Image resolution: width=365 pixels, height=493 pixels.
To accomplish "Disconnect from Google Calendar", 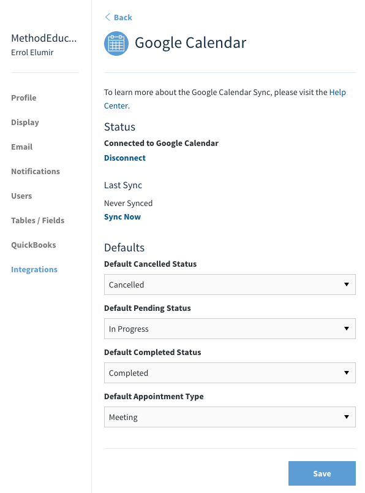I will click(125, 158).
